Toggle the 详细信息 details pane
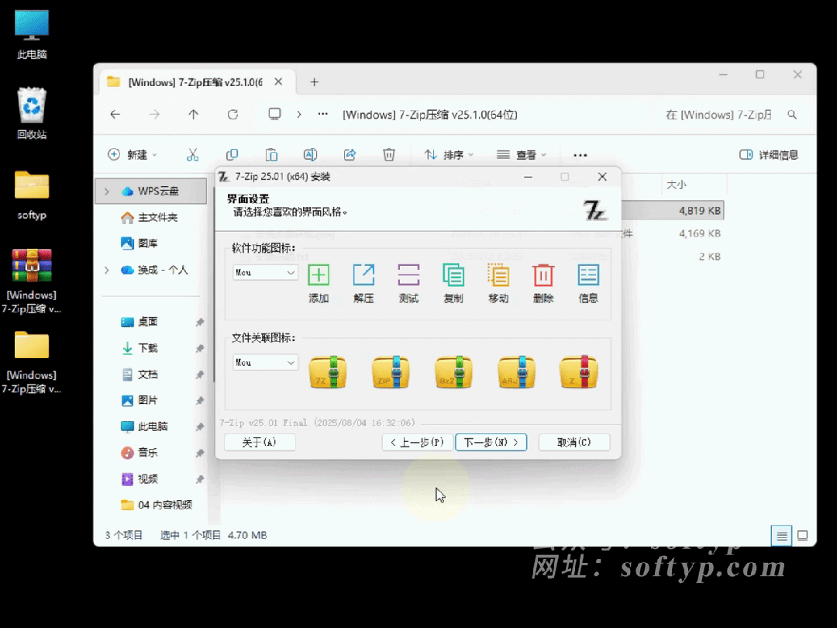This screenshot has height=628, width=837. (770, 155)
